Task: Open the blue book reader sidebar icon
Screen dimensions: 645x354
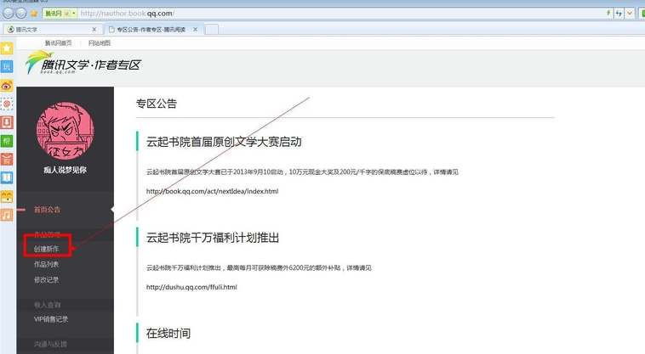Action: [x=7, y=177]
